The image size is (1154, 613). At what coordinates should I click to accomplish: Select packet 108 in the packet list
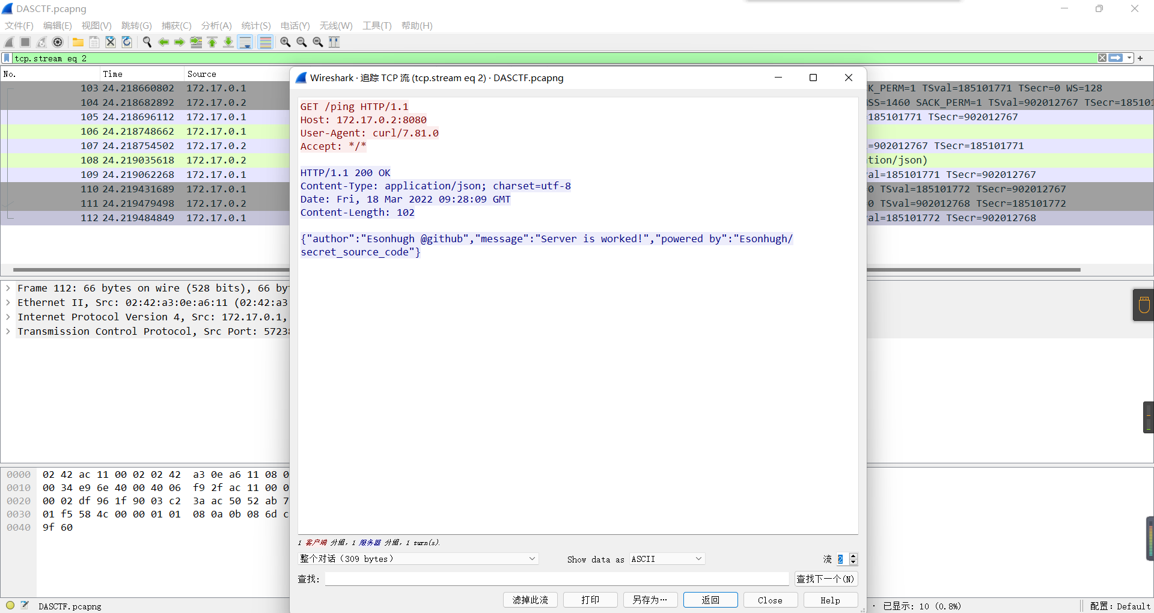coord(145,160)
